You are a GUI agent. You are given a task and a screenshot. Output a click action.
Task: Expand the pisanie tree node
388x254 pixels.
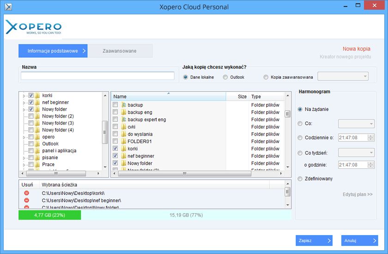point(24,158)
